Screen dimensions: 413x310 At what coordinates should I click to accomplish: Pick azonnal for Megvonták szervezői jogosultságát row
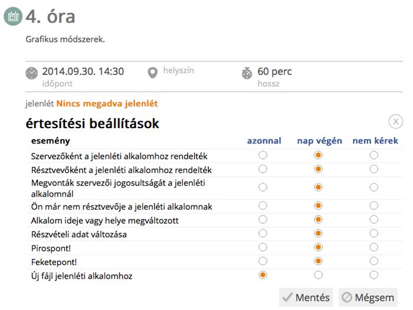263,187
